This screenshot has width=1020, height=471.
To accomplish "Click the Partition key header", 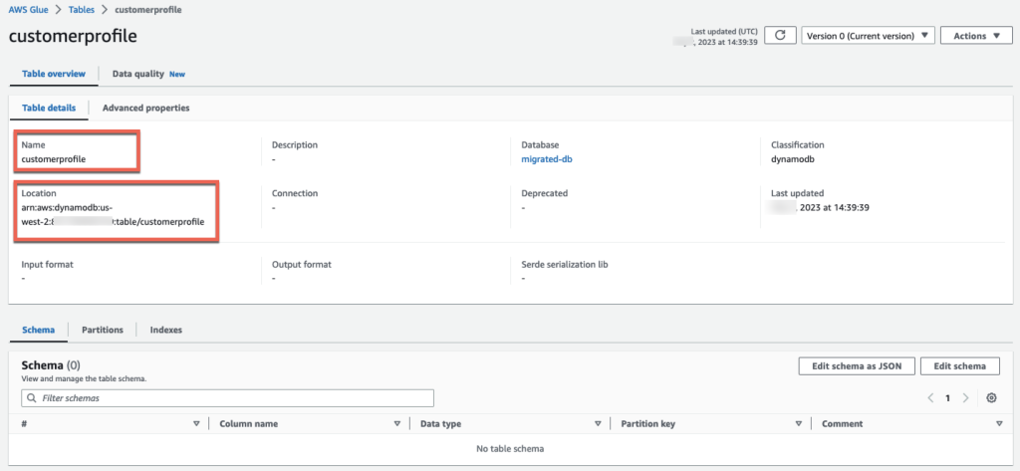I will [647, 423].
